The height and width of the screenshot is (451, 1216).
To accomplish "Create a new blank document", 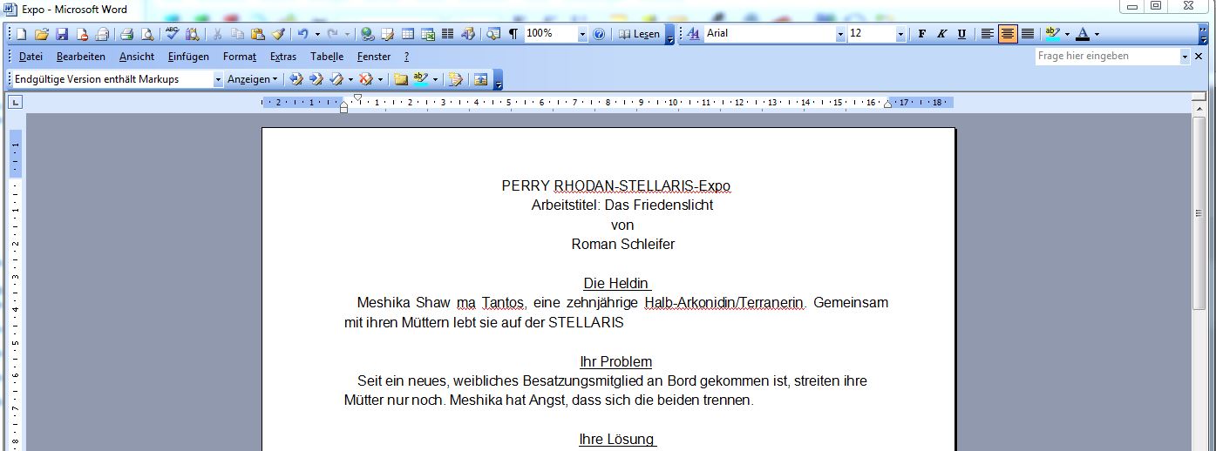I will (21, 34).
